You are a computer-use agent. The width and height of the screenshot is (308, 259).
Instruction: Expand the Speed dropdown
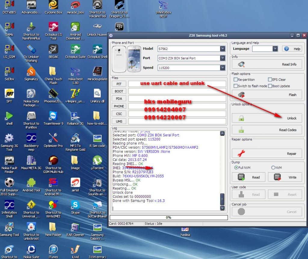pyautogui.click(x=222, y=67)
